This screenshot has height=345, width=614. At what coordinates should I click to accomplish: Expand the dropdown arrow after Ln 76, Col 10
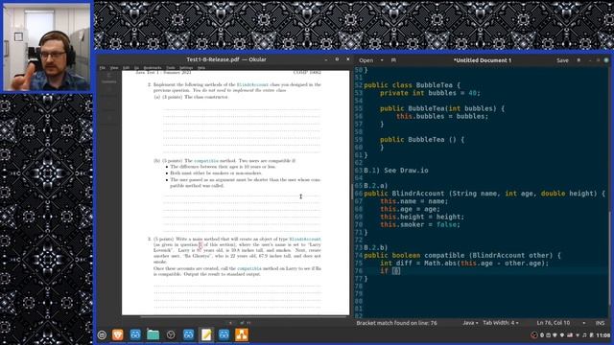tap(584, 323)
